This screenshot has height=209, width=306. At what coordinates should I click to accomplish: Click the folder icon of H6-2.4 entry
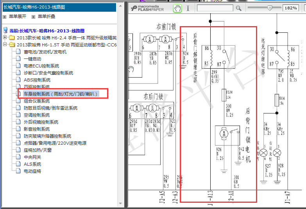click(x=12, y=37)
